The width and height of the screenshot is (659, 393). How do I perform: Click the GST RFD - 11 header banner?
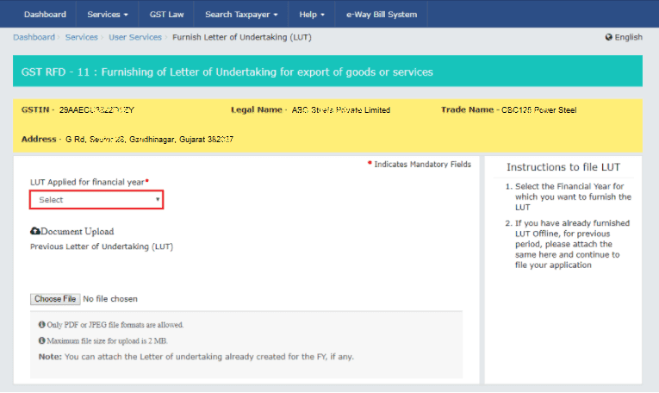pyautogui.click(x=327, y=71)
